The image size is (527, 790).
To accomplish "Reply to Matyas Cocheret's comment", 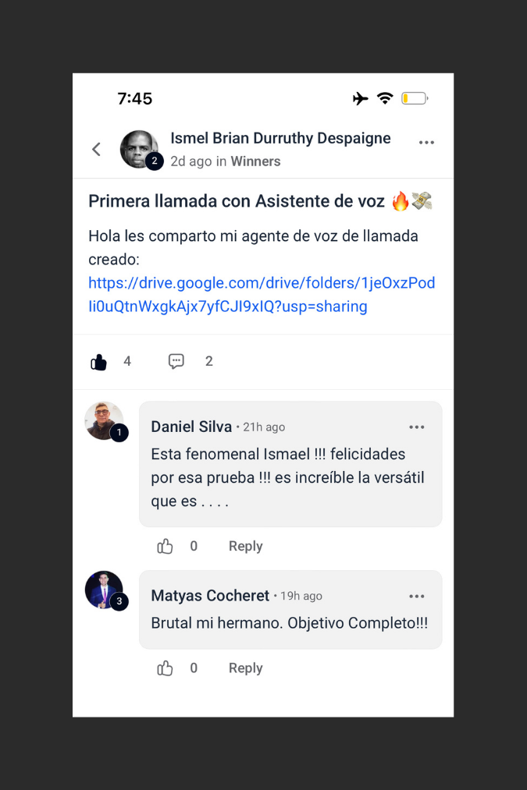I will 245,668.
